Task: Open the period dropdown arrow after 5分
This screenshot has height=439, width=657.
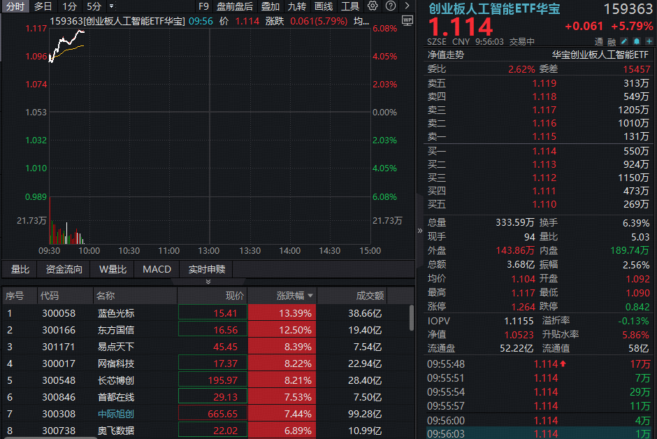Action: 112,6
